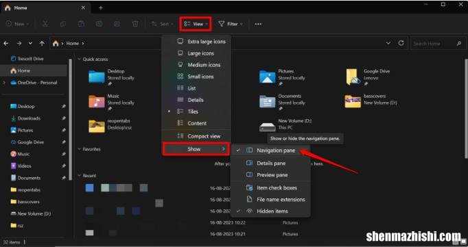
Task: Go back with the left arrow
Action: [x=6, y=44]
